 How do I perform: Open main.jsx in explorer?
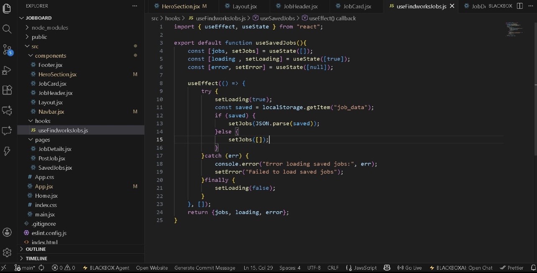pyautogui.click(x=80, y=214)
